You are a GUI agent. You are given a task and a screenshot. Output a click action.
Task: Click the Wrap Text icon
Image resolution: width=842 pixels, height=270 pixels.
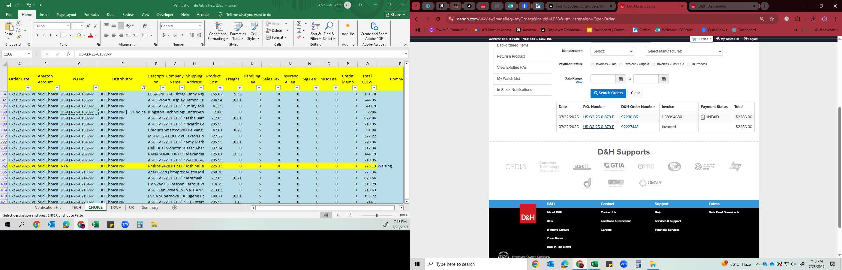(x=145, y=26)
